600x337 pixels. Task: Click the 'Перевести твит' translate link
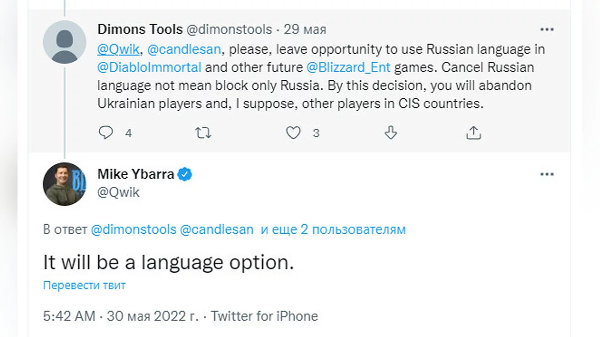click(84, 286)
